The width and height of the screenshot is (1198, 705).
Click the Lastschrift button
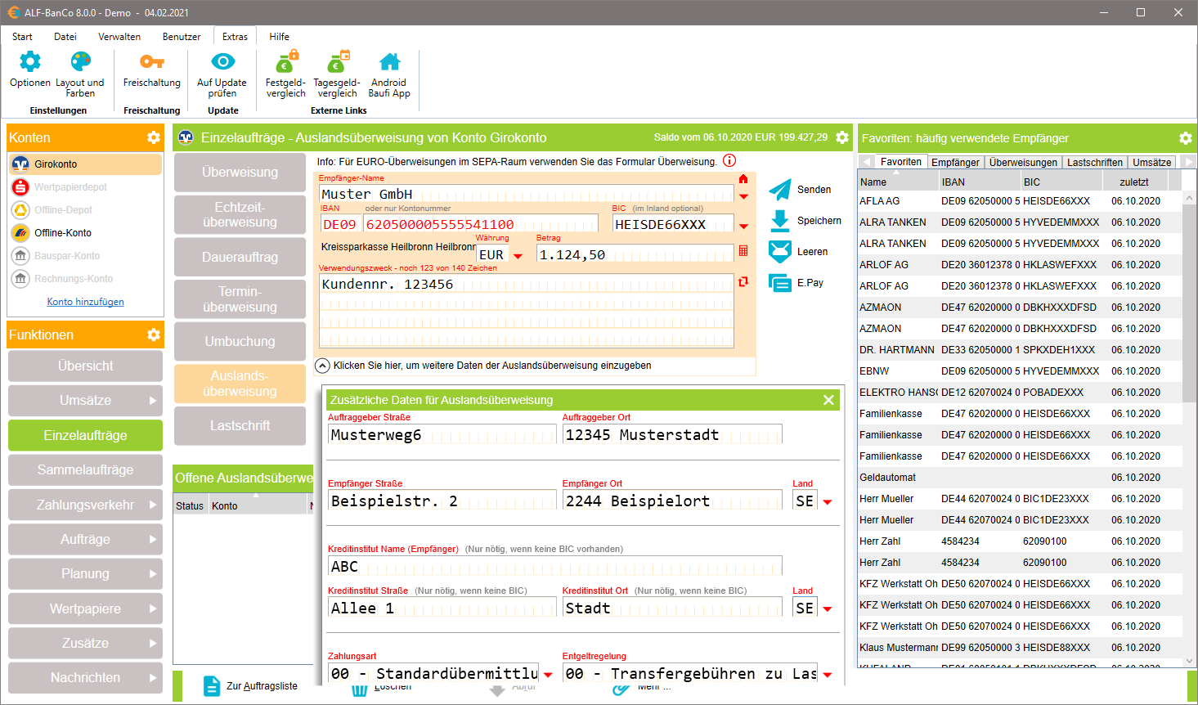pyautogui.click(x=240, y=425)
